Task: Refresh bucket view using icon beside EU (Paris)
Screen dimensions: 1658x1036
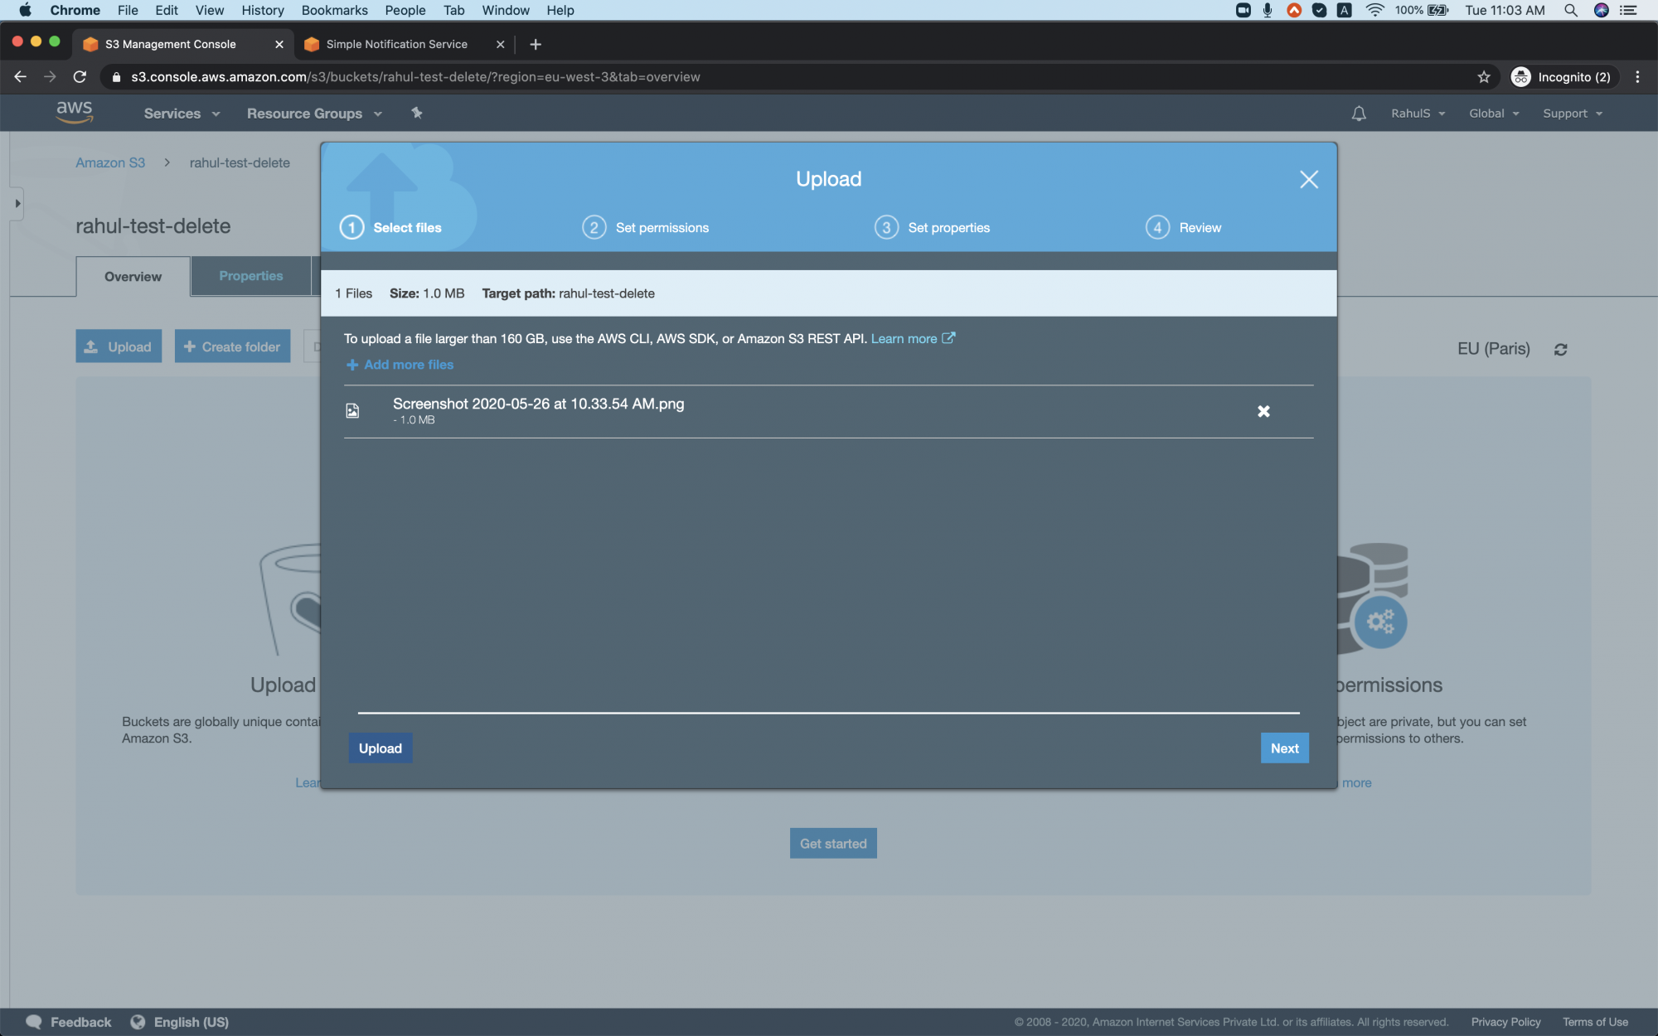Action: point(1560,348)
